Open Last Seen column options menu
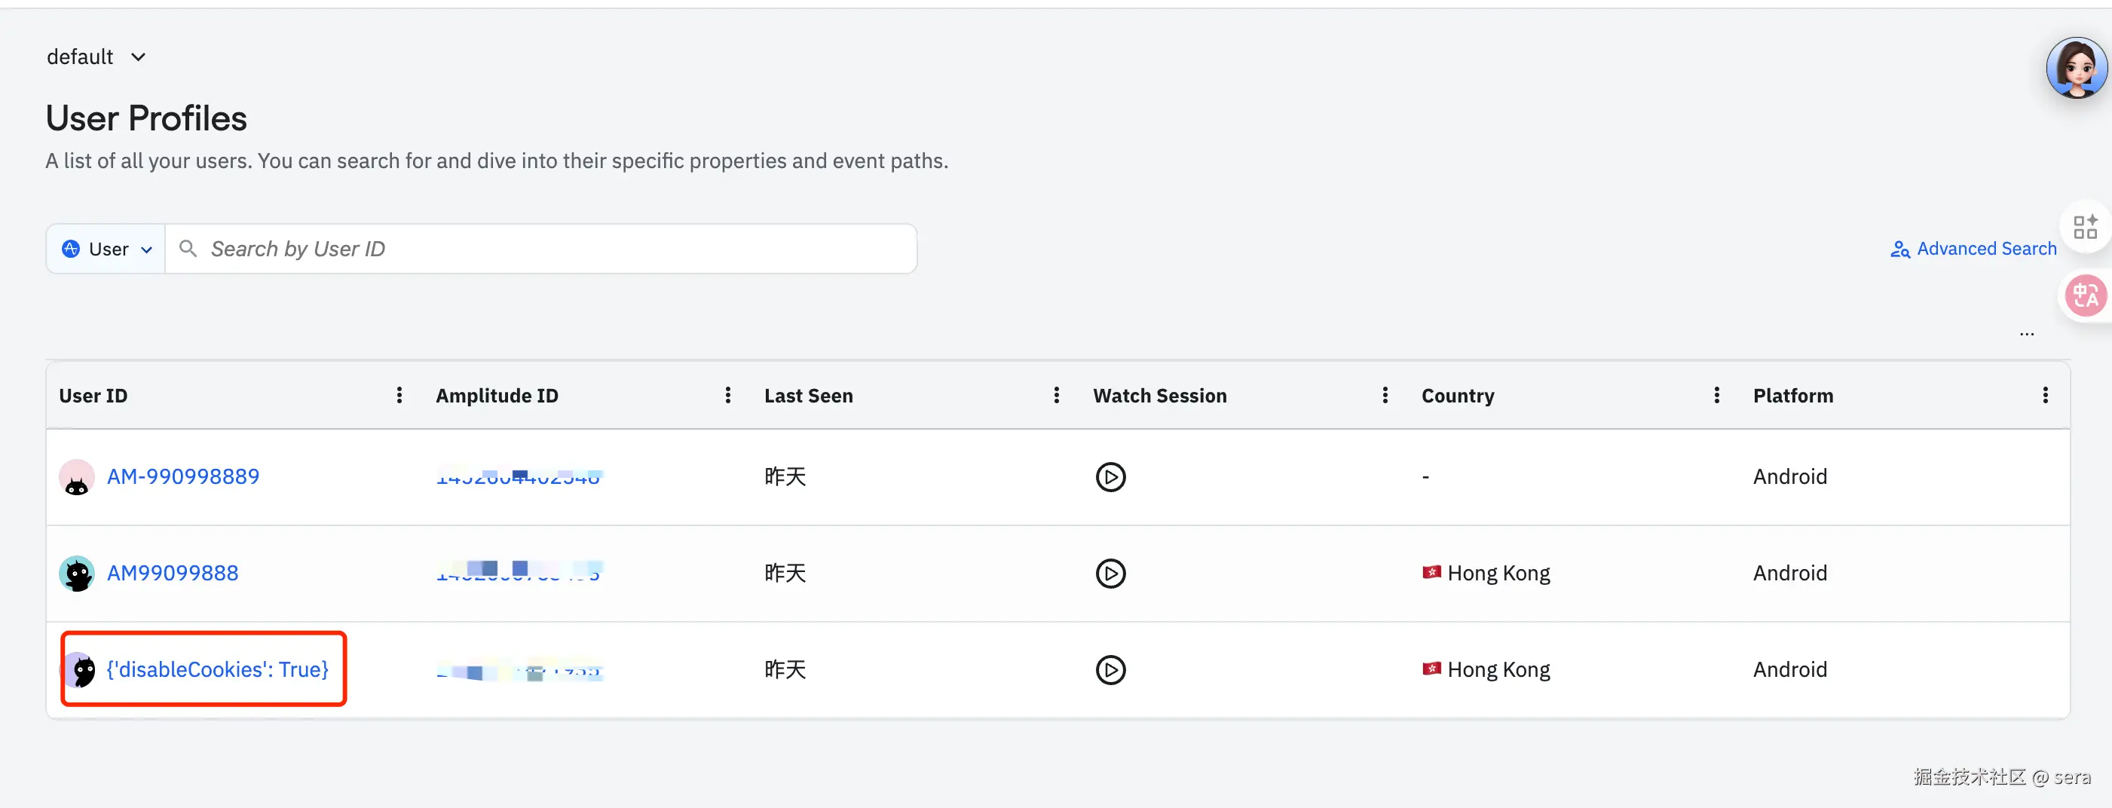Screen dimensions: 2112x808 point(1056,396)
